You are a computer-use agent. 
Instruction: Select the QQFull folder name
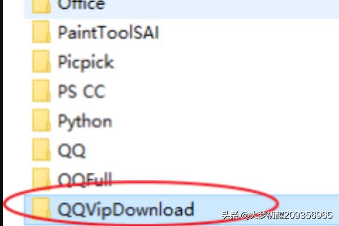coord(85,180)
